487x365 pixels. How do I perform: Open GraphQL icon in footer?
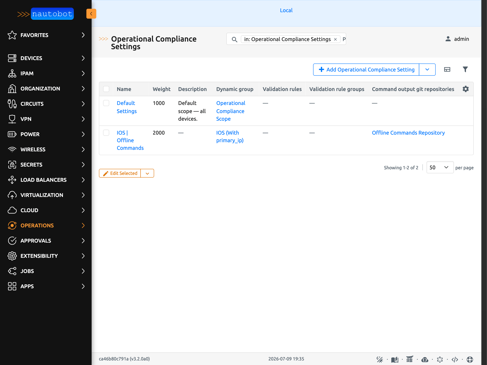[x=440, y=359]
